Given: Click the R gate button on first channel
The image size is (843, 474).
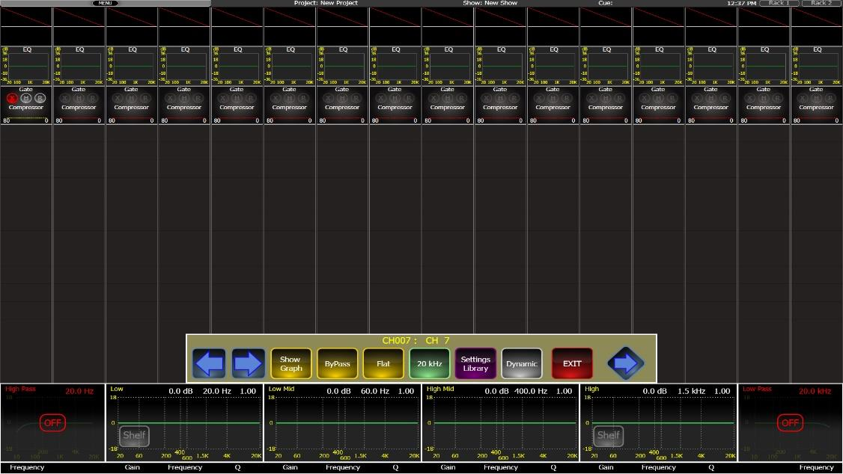Looking at the screenshot, I should 40,98.
